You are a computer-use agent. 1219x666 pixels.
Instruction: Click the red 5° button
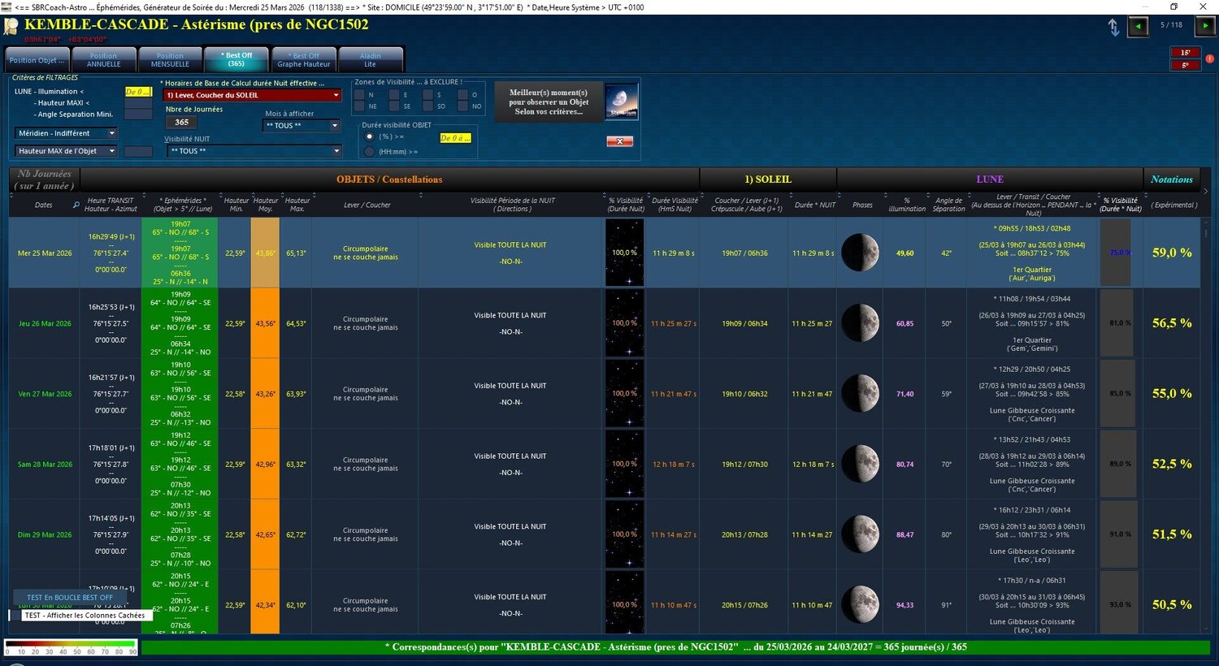pos(1185,65)
